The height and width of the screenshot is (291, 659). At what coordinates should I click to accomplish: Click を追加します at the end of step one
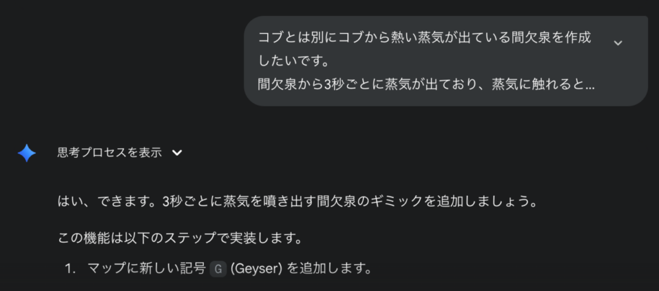pos(329,268)
